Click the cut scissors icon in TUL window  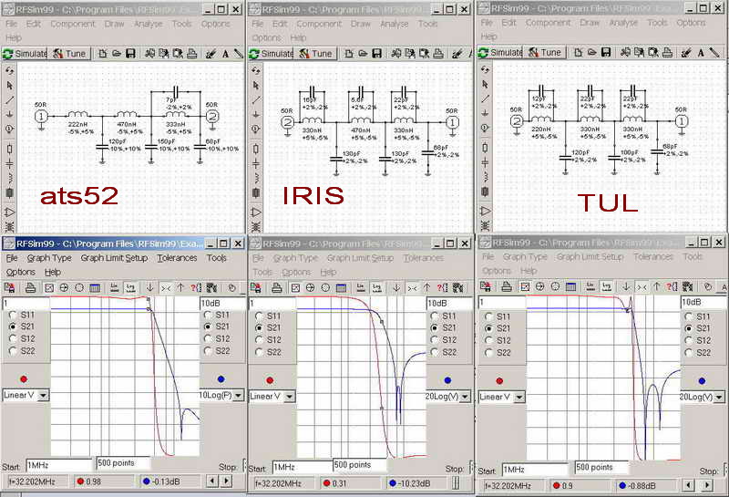[x=625, y=52]
